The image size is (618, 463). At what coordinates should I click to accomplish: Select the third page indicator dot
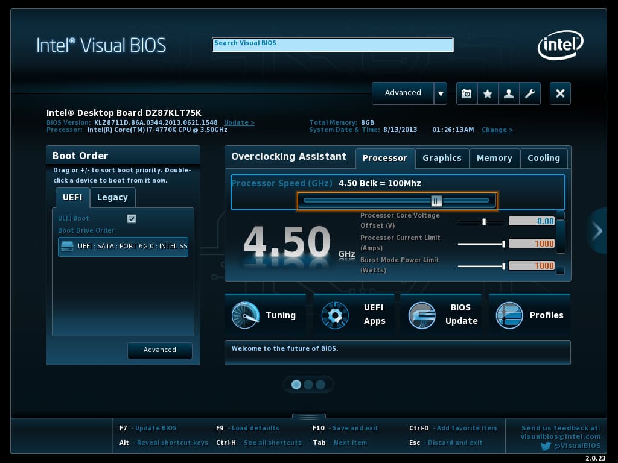[320, 385]
